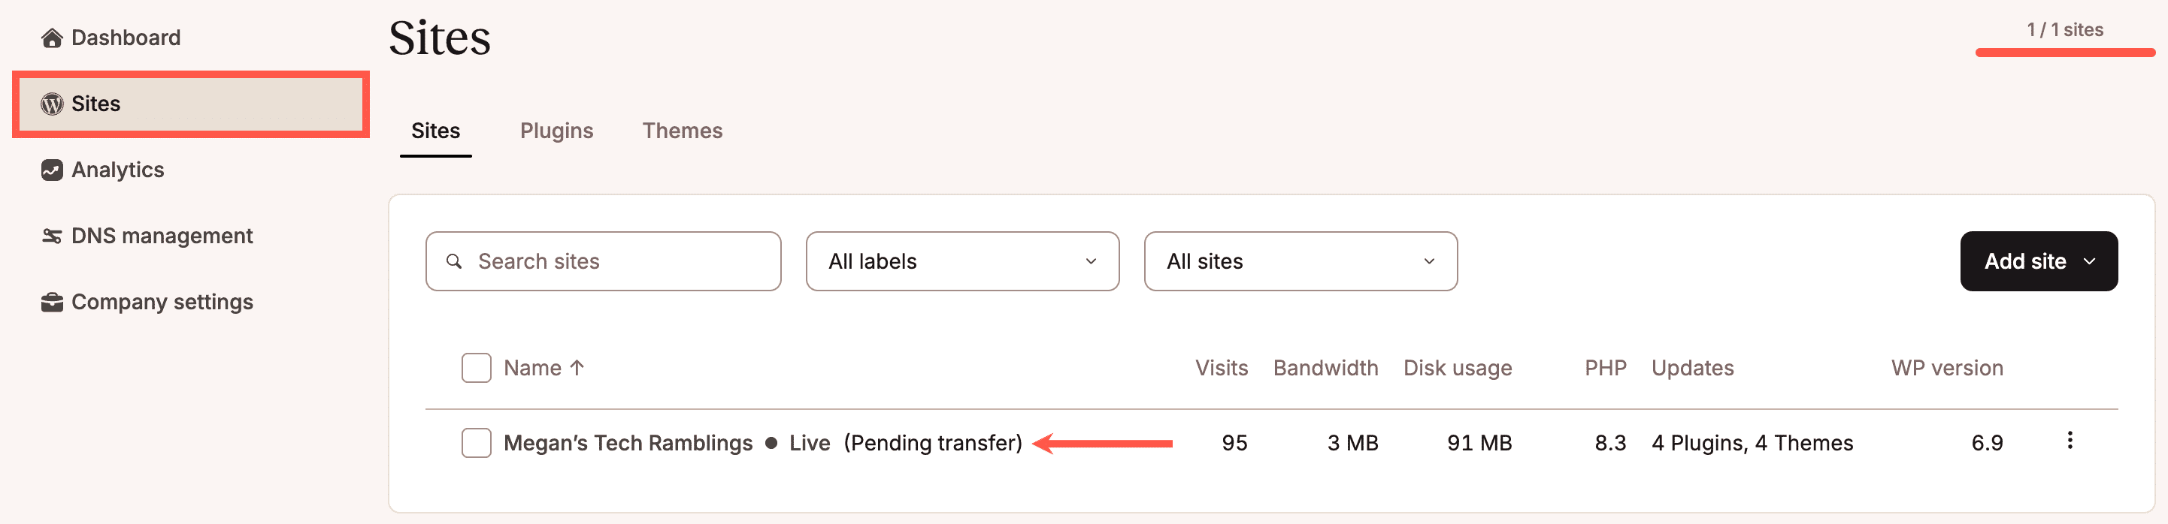Open the Dashboard via the home icon
The width and height of the screenshot is (2168, 524).
(52, 37)
